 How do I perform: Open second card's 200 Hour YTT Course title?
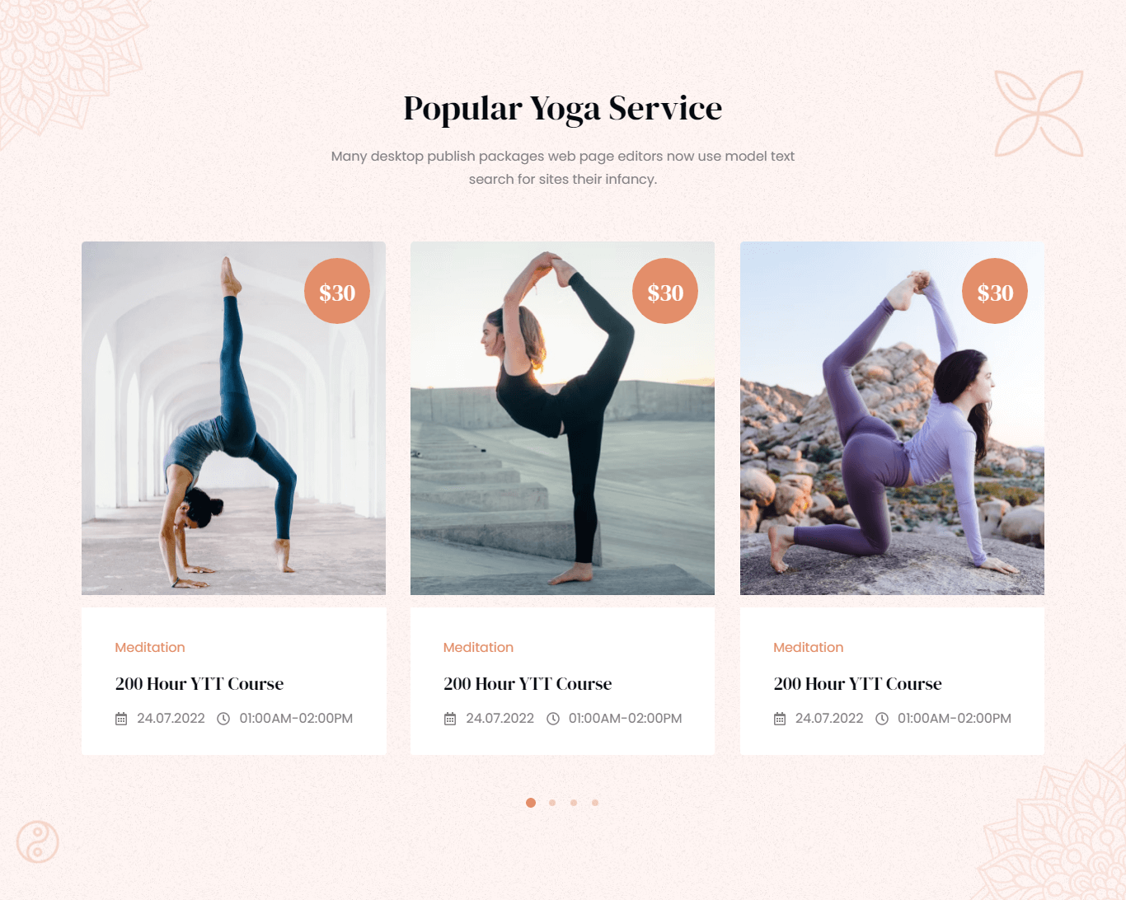[x=528, y=684]
